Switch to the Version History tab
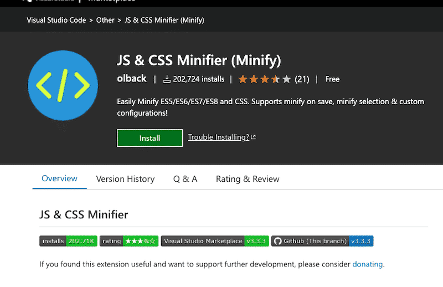443x287 pixels. (125, 179)
